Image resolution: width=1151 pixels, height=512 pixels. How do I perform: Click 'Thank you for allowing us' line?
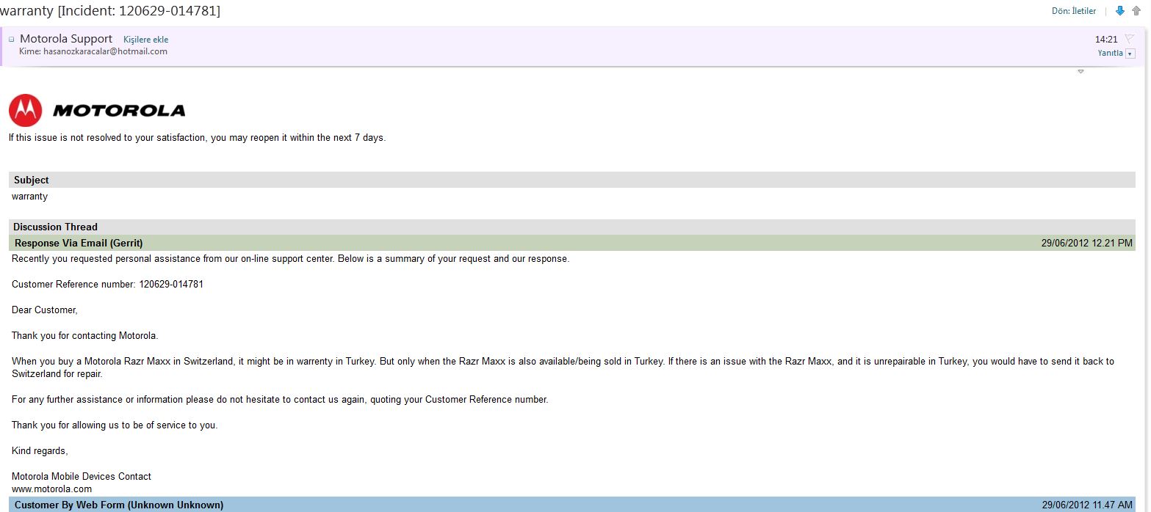[x=115, y=425]
